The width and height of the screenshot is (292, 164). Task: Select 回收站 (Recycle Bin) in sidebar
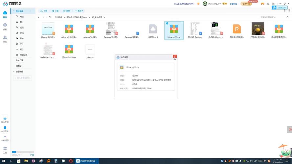[18, 66]
